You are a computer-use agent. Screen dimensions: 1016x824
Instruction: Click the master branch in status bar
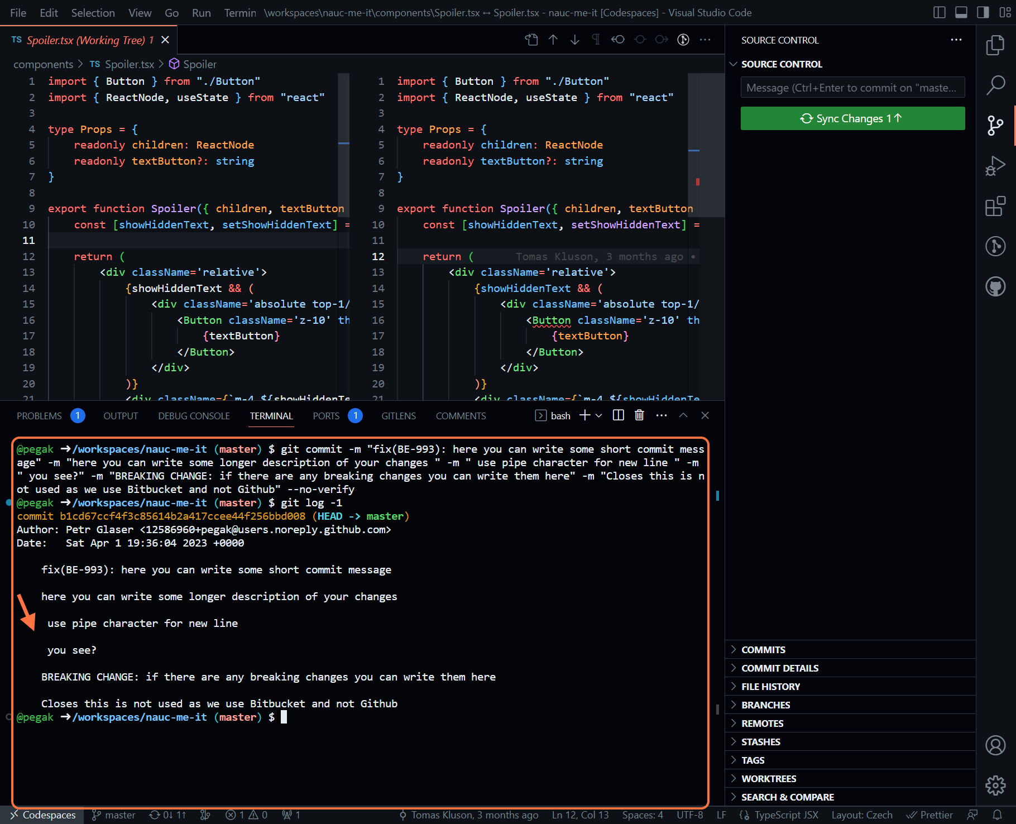pos(114,815)
